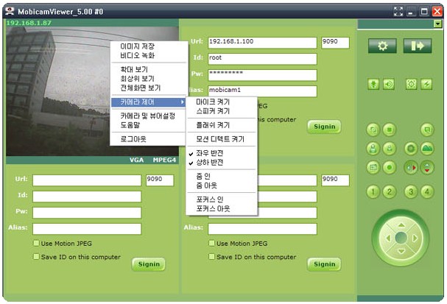Screen dimensions: 447x304
Task: Click the round snapshot image icon
Action: pos(373,167)
